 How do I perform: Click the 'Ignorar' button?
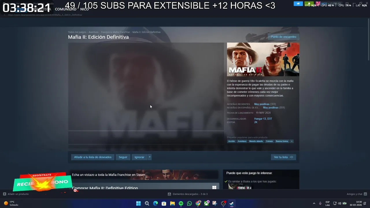(x=139, y=157)
